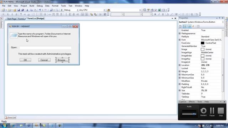This screenshot has height=128, width=228.
Task: Show Events lightning icon in Properties panel
Action: pyautogui.click(x=193, y=26)
